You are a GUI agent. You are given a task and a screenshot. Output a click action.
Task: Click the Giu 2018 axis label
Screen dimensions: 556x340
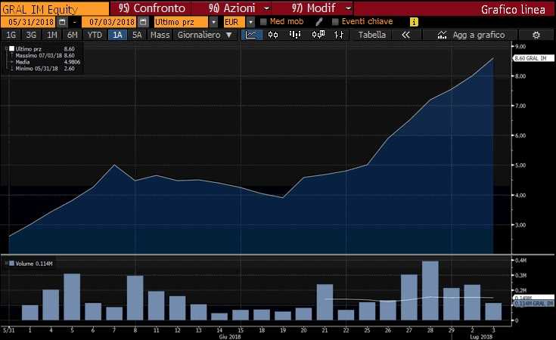(229, 336)
